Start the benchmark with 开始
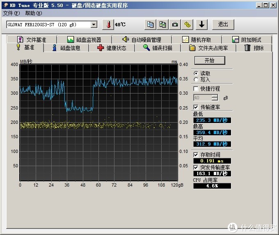This screenshot has height=235, width=279. [210, 60]
